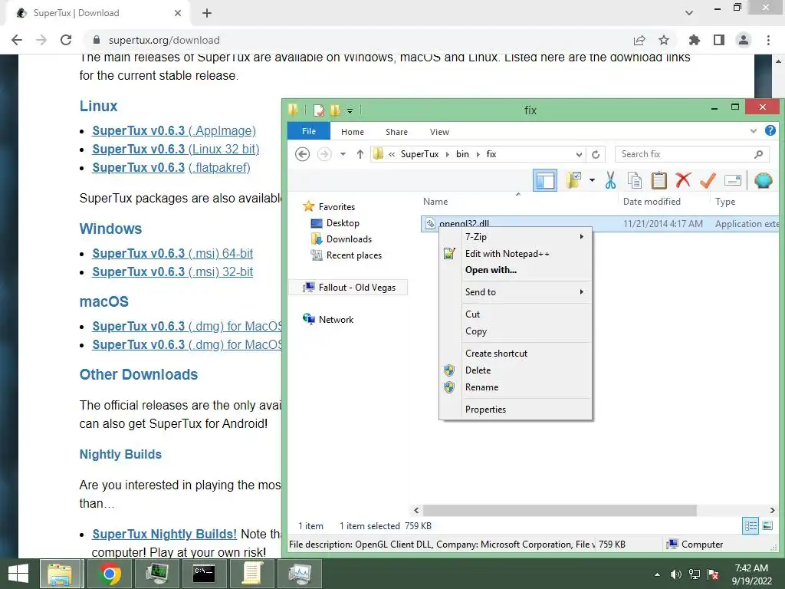Viewport: 785px width, 589px height.
Task: Click the red X Delete icon in toolbar
Action: [x=683, y=180]
